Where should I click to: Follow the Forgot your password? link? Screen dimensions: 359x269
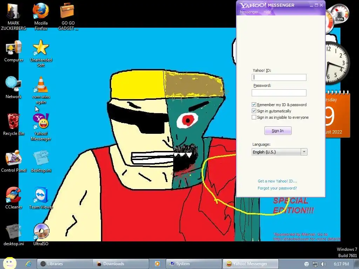pyautogui.click(x=277, y=188)
